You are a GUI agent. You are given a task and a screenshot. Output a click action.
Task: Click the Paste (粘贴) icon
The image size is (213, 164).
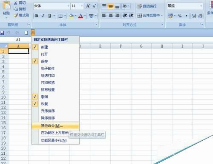6,6
